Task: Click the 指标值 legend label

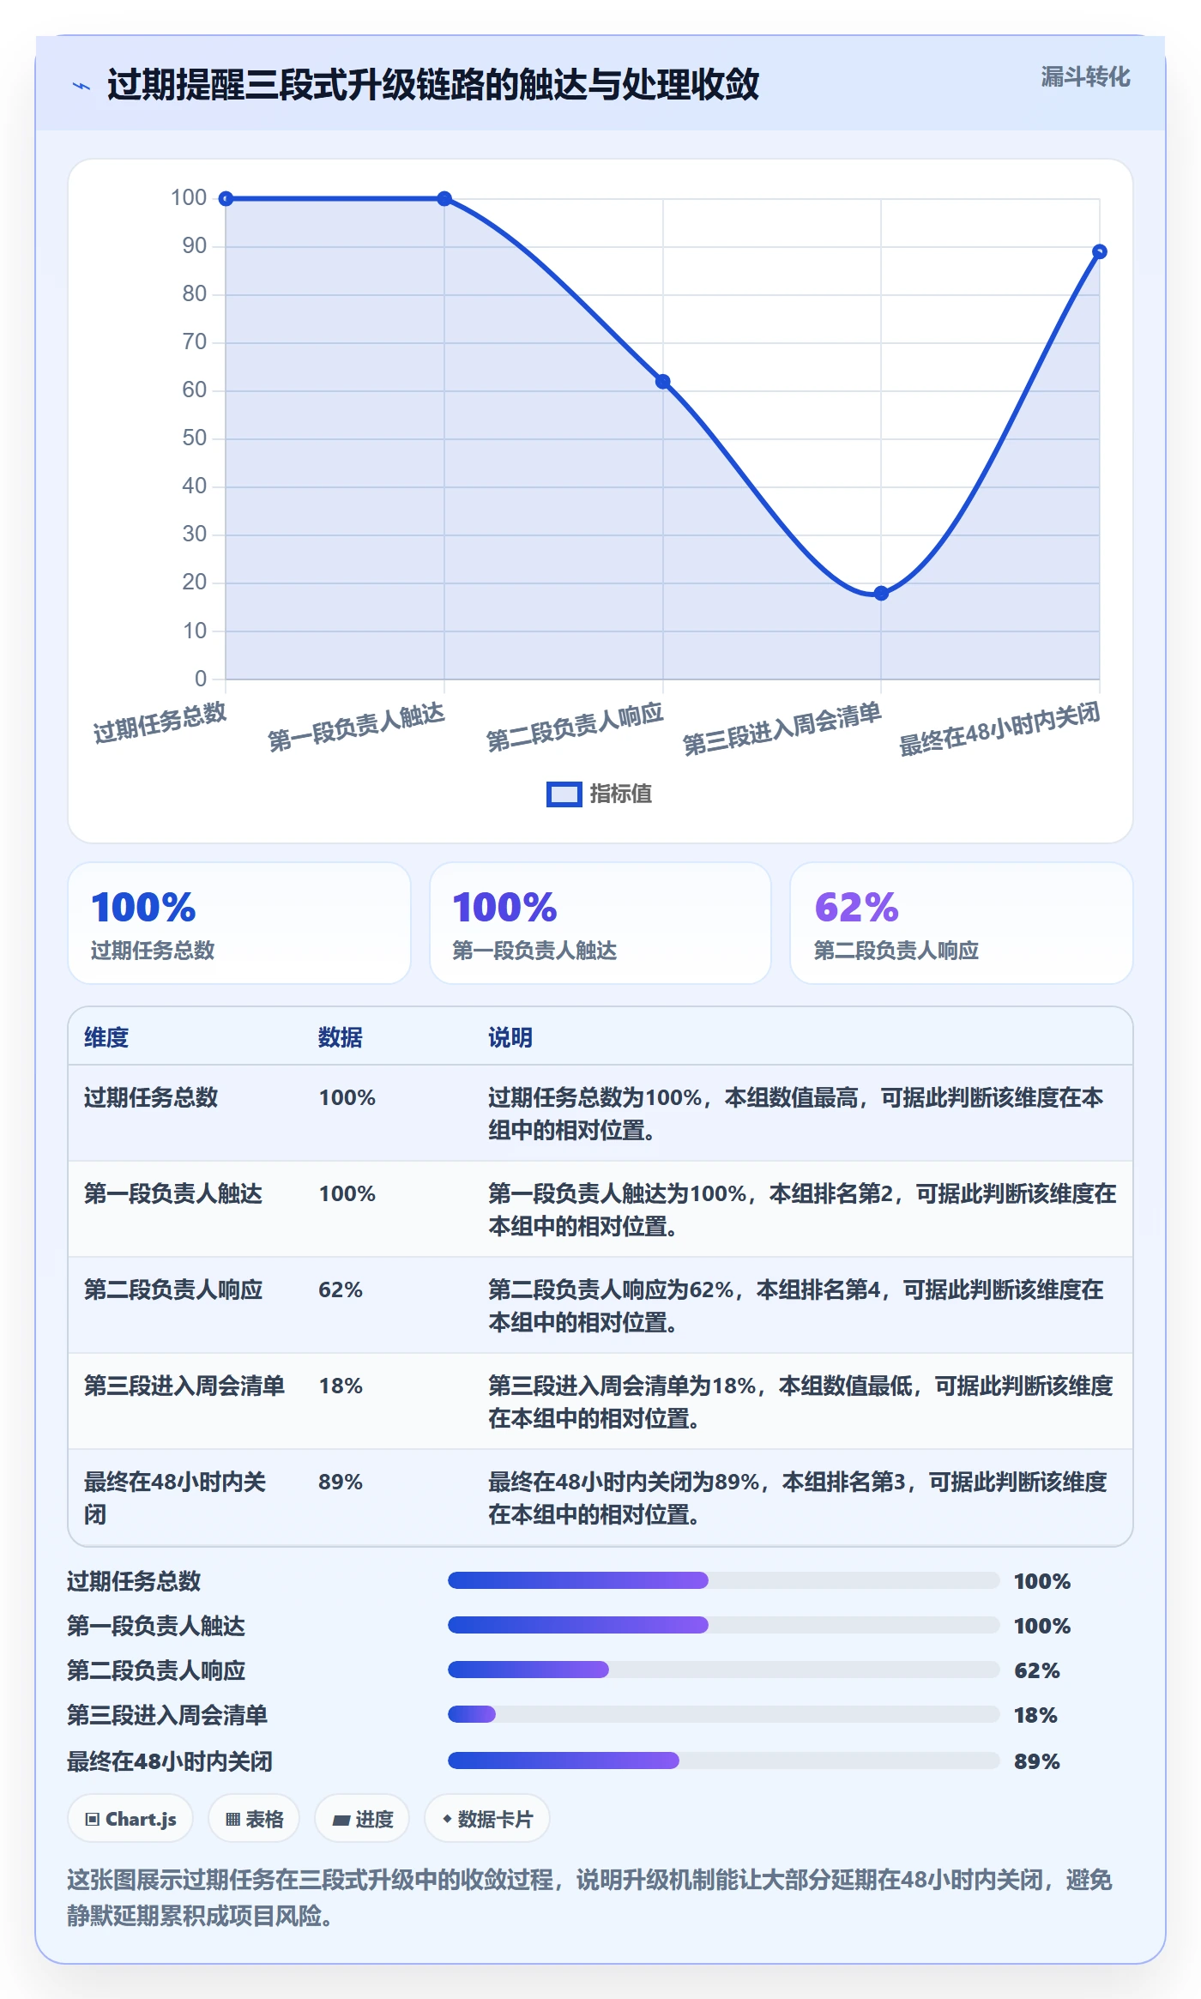Action: tap(621, 794)
